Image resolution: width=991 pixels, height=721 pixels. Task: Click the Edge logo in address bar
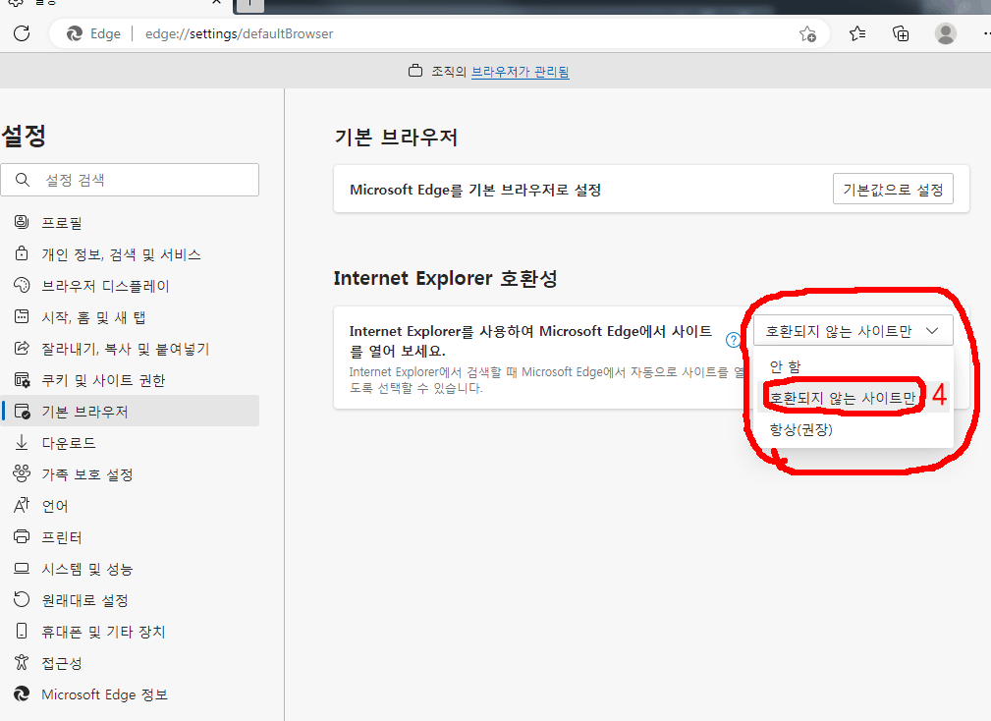(x=75, y=33)
